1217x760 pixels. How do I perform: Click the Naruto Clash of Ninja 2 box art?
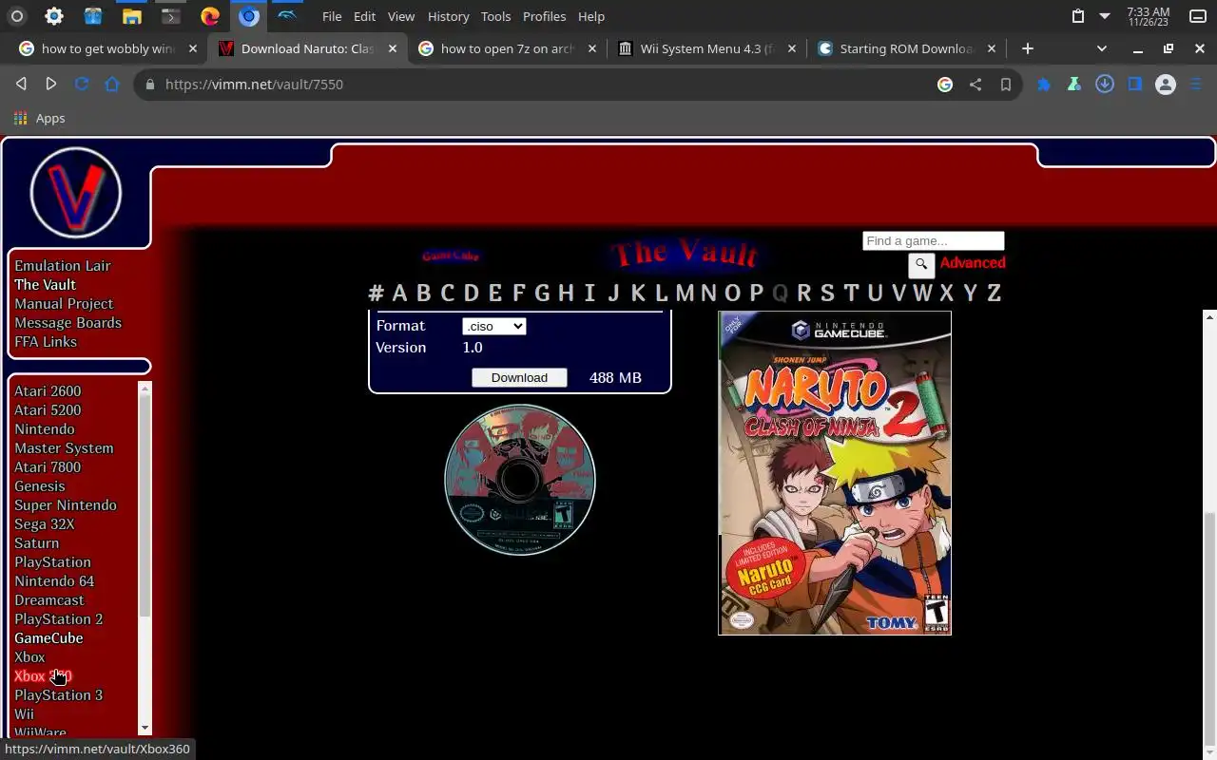click(x=835, y=473)
